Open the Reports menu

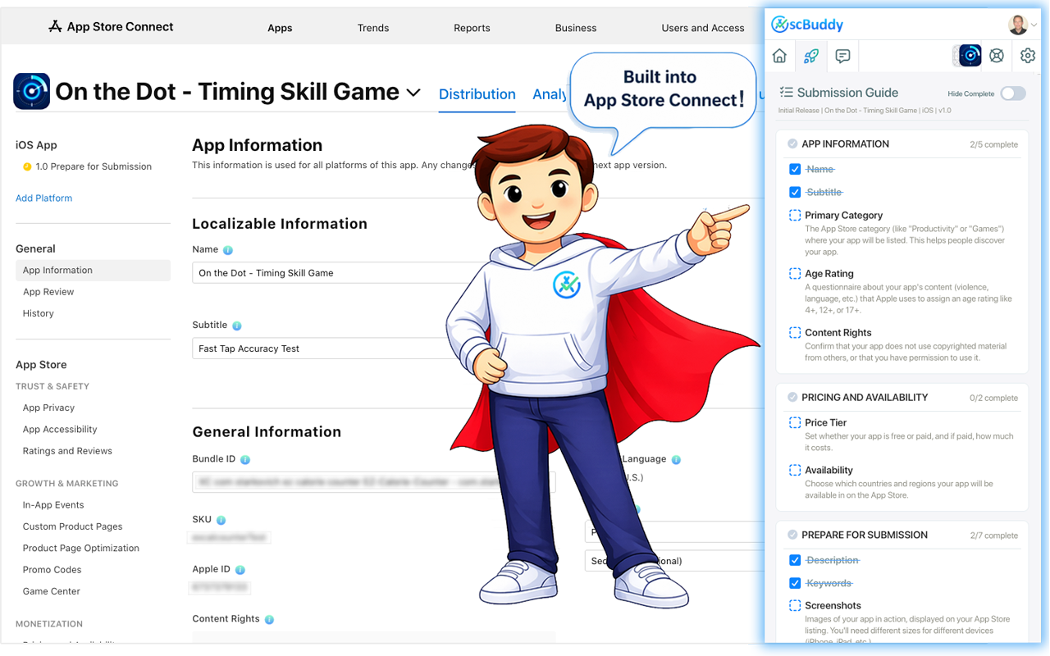pos(472,28)
